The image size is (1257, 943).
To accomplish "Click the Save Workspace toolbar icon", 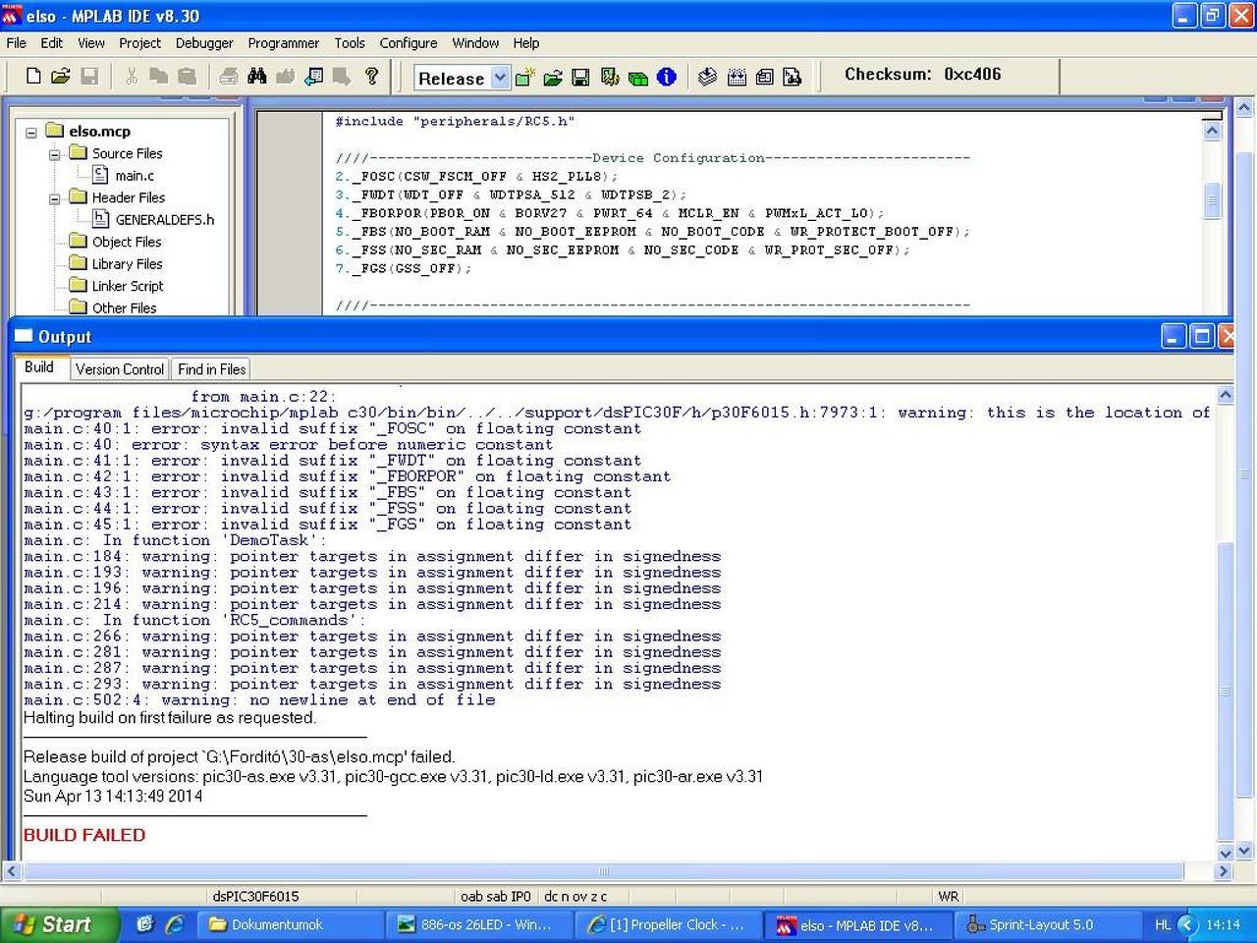I will coord(581,77).
